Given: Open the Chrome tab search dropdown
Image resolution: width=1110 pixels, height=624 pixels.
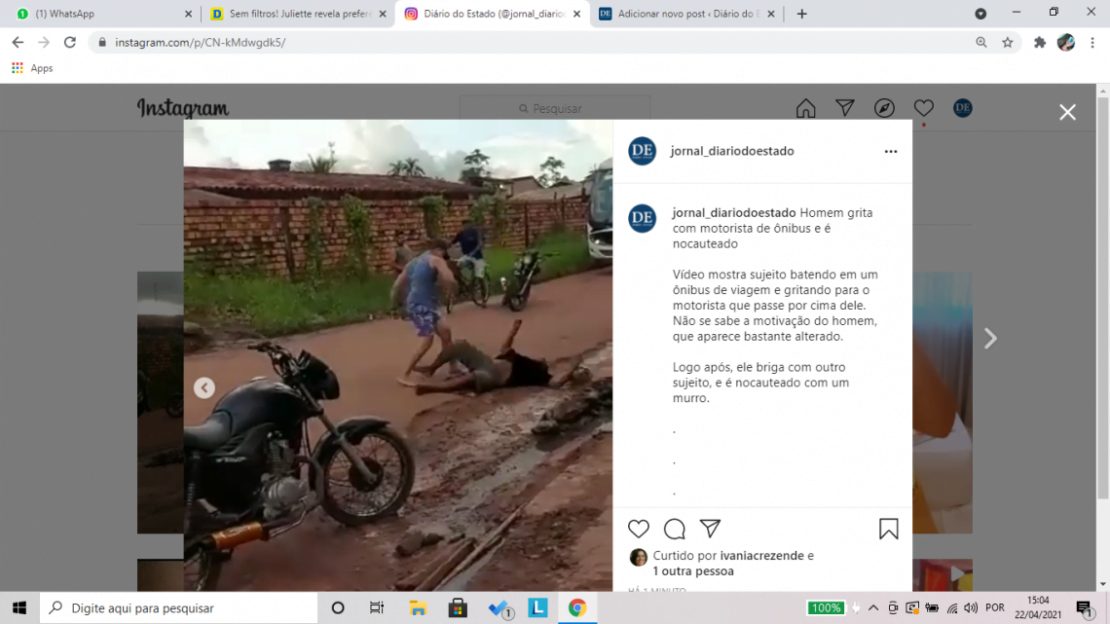Looking at the screenshot, I should [x=980, y=14].
